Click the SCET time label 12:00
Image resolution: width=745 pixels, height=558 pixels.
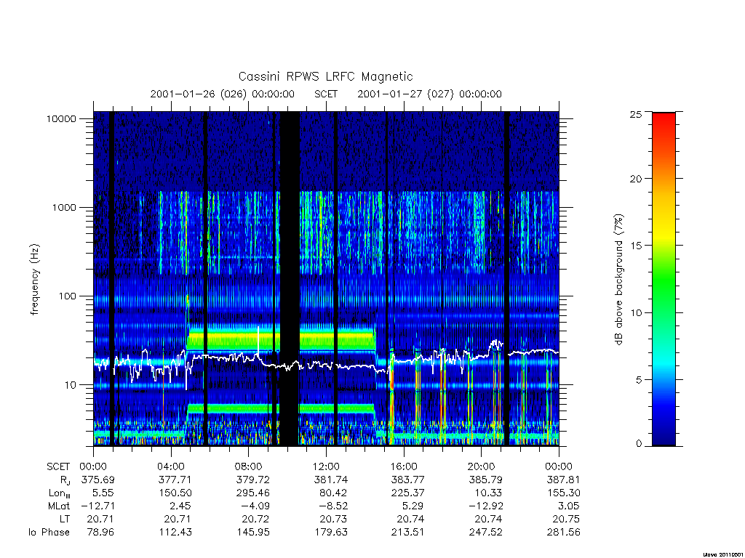326,466
